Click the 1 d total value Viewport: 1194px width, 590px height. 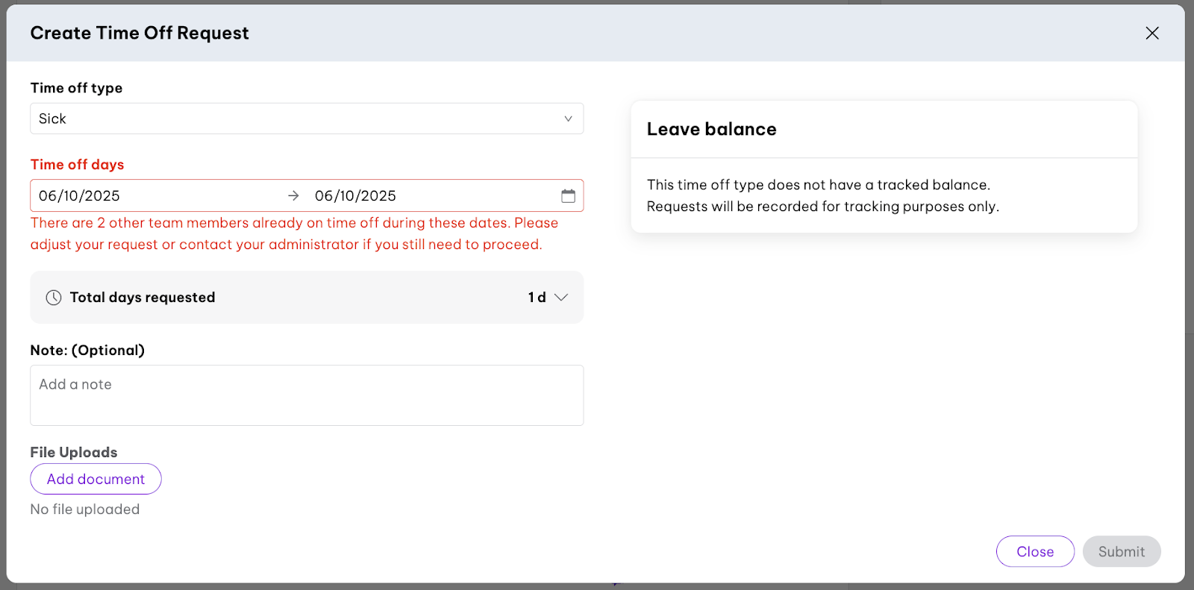pos(537,298)
